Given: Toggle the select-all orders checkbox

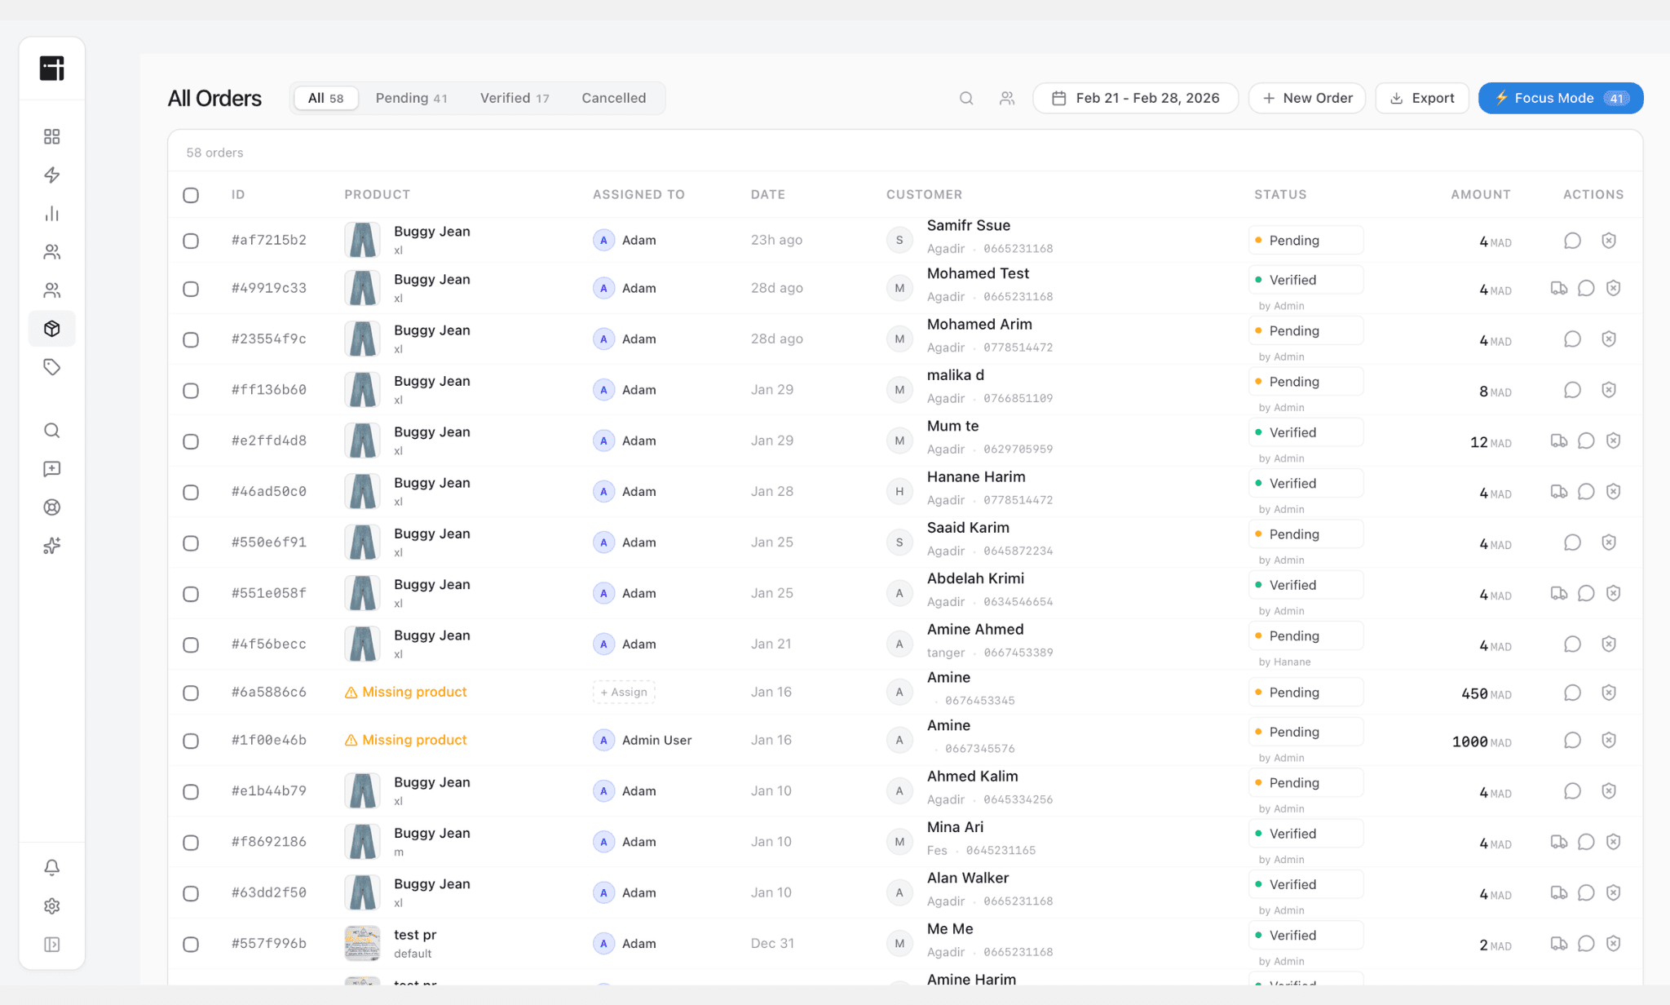Looking at the screenshot, I should coord(191,195).
